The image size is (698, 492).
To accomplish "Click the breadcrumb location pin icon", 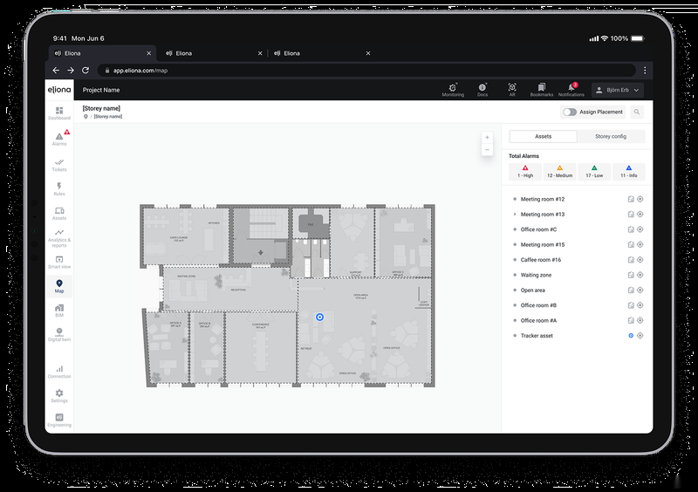I will 86,117.
